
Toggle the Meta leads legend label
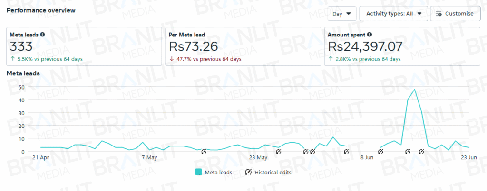click(218, 173)
